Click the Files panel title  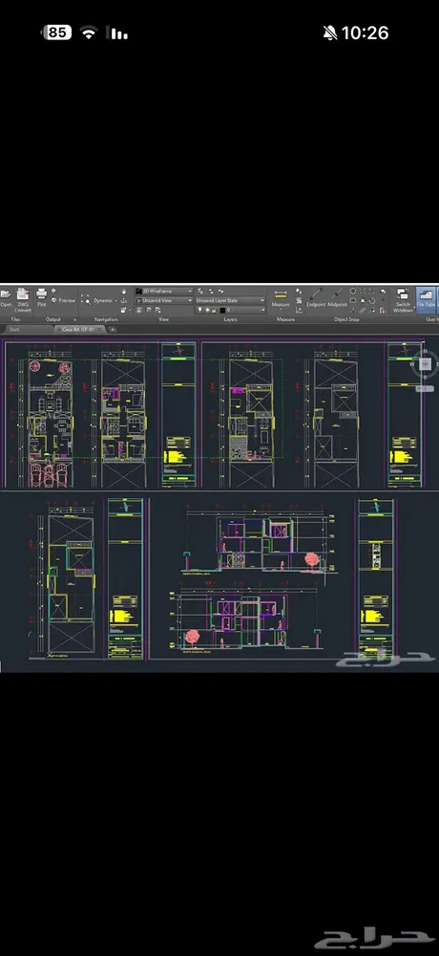point(16,319)
